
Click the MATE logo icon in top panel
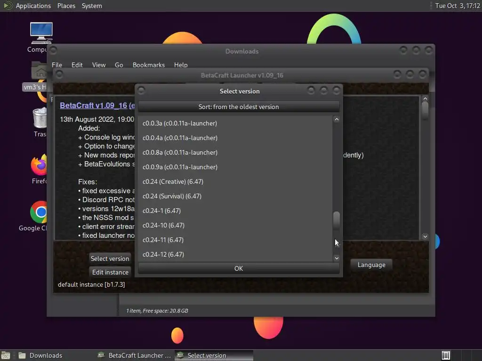click(x=8, y=6)
